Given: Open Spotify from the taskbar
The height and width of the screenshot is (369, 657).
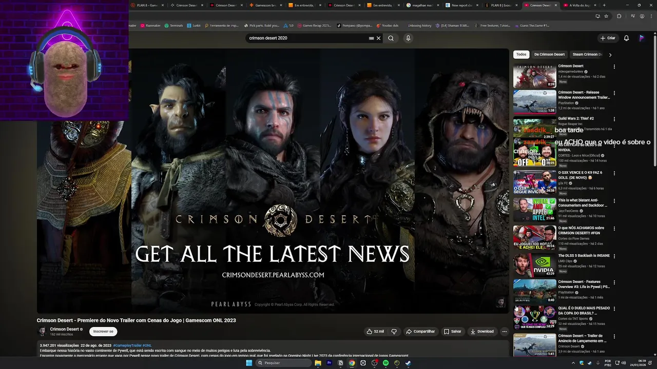Looking at the screenshot, I should pos(385,363).
